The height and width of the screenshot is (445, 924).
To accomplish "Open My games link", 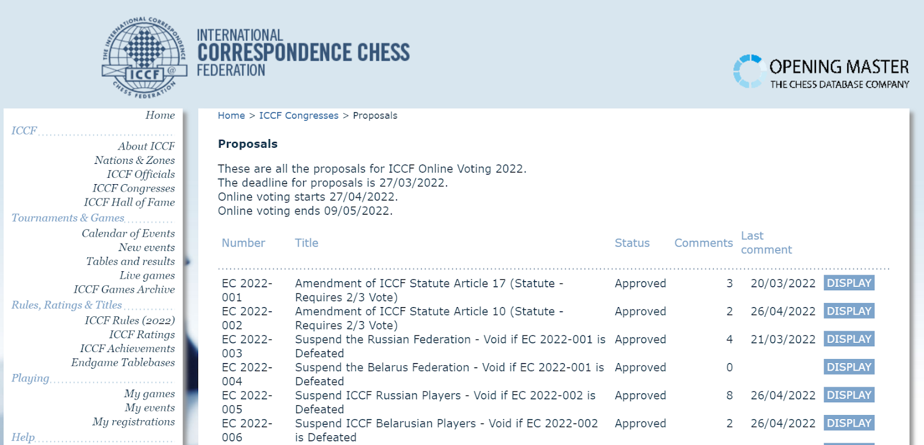I will 150,394.
